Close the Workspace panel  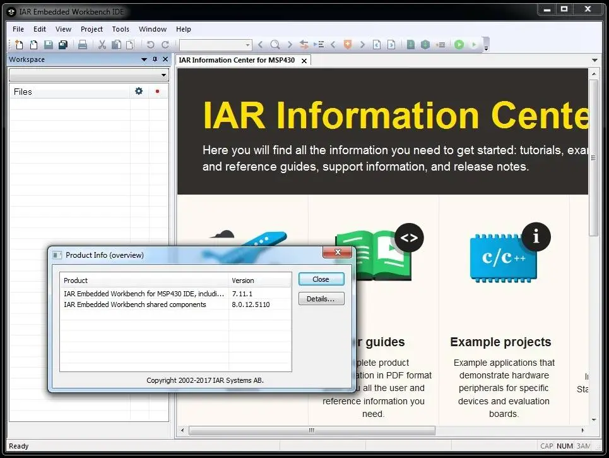[x=165, y=59]
